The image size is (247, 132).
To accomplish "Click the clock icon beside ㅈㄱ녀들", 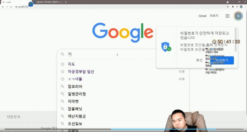I will [62, 79].
